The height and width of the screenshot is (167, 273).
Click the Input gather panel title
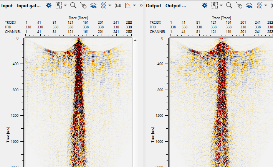[x=22, y=5]
